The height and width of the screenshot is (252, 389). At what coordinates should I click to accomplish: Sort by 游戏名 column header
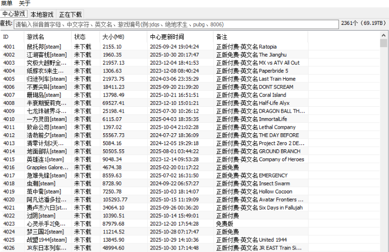click(47, 37)
